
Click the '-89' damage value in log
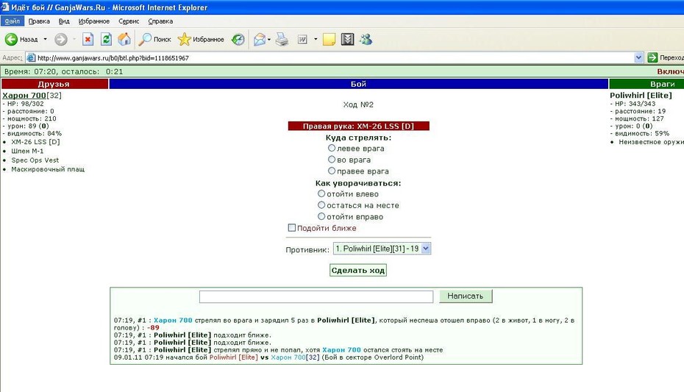click(x=153, y=327)
